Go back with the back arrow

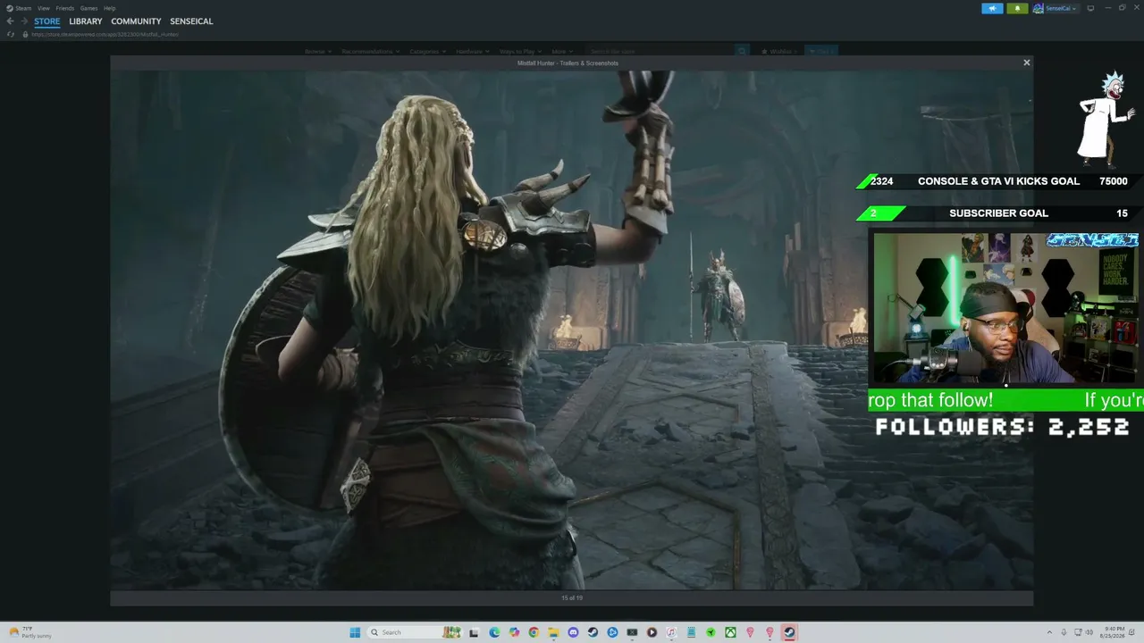click(x=11, y=21)
